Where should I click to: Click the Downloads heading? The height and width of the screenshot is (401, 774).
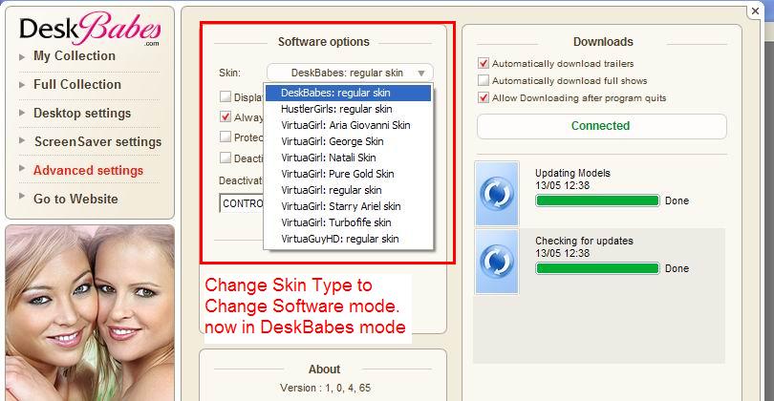(603, 42)
